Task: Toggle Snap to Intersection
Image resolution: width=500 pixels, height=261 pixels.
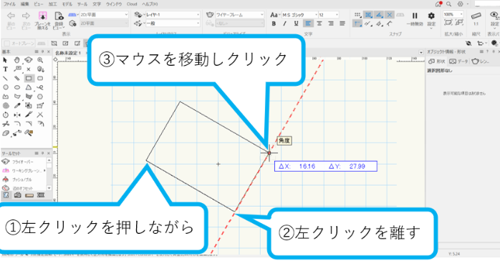Action: tap(390, 14)
